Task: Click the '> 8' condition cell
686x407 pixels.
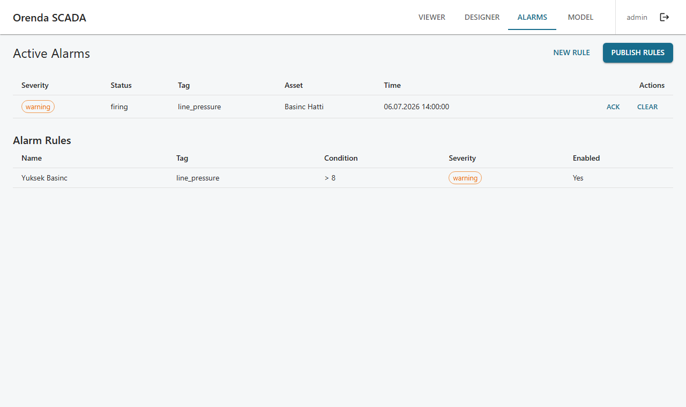Action: [330, 178]
